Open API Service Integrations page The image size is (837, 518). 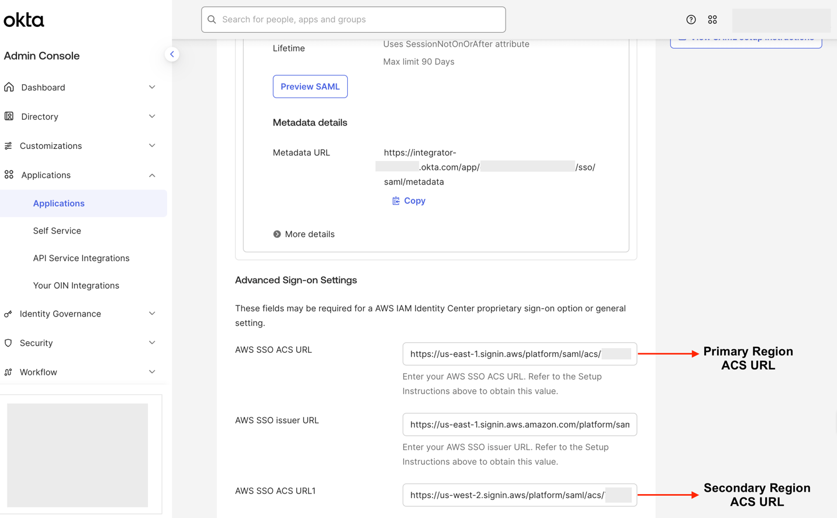[x=81, y=258]
